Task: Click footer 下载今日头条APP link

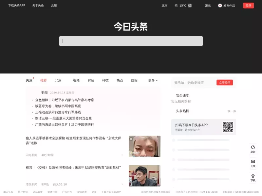Action: [111, 192]
